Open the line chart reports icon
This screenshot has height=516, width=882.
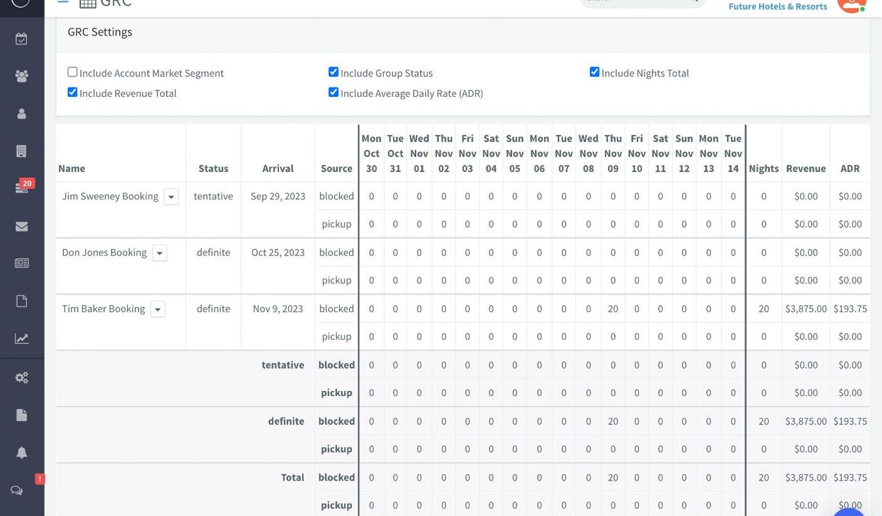pyautogui.click(x=21, y=339)
